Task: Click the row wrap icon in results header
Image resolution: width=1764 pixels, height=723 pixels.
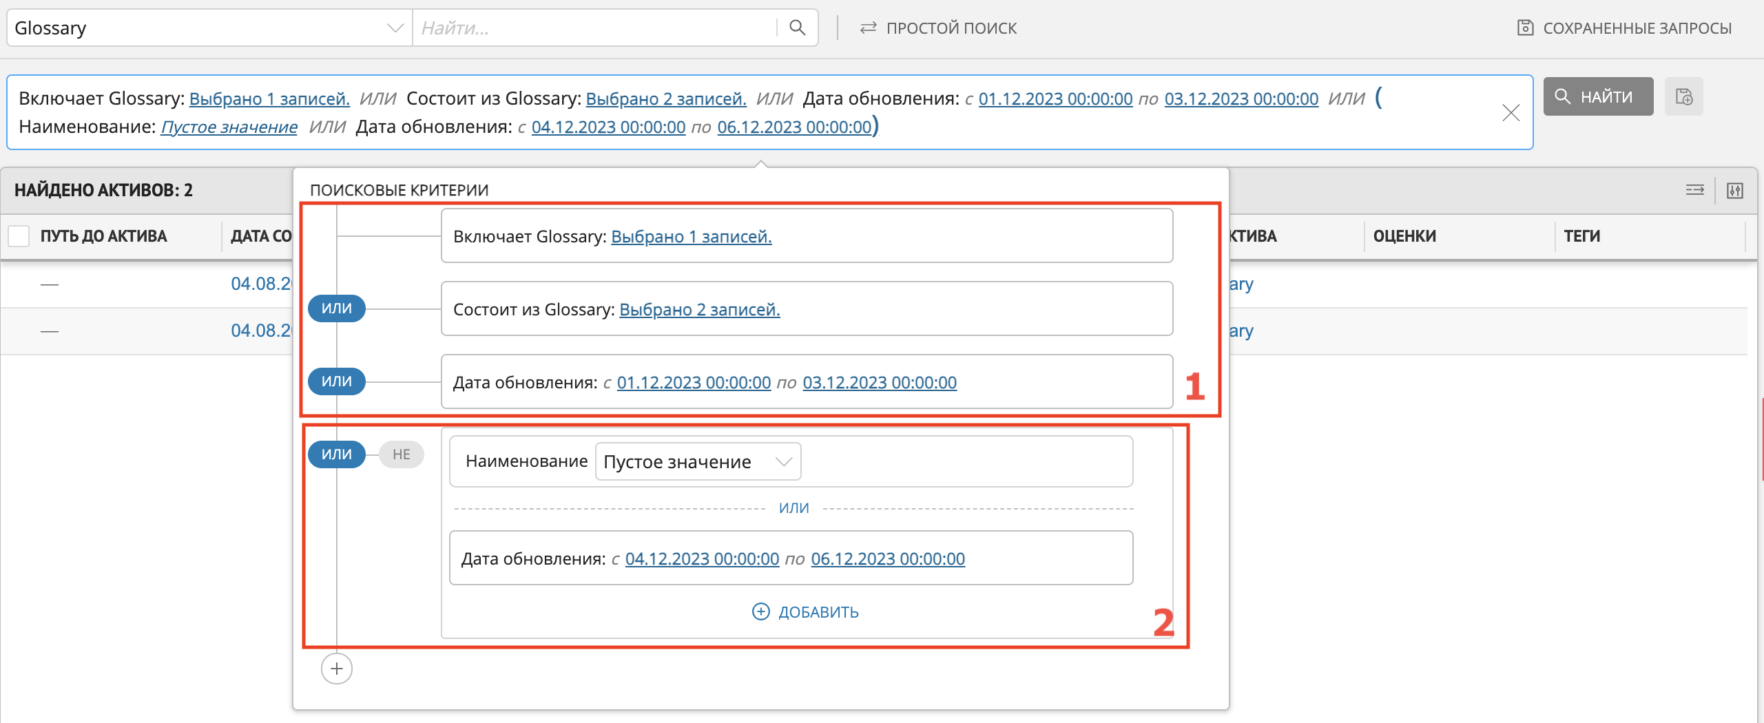Action: [1694, 191]
